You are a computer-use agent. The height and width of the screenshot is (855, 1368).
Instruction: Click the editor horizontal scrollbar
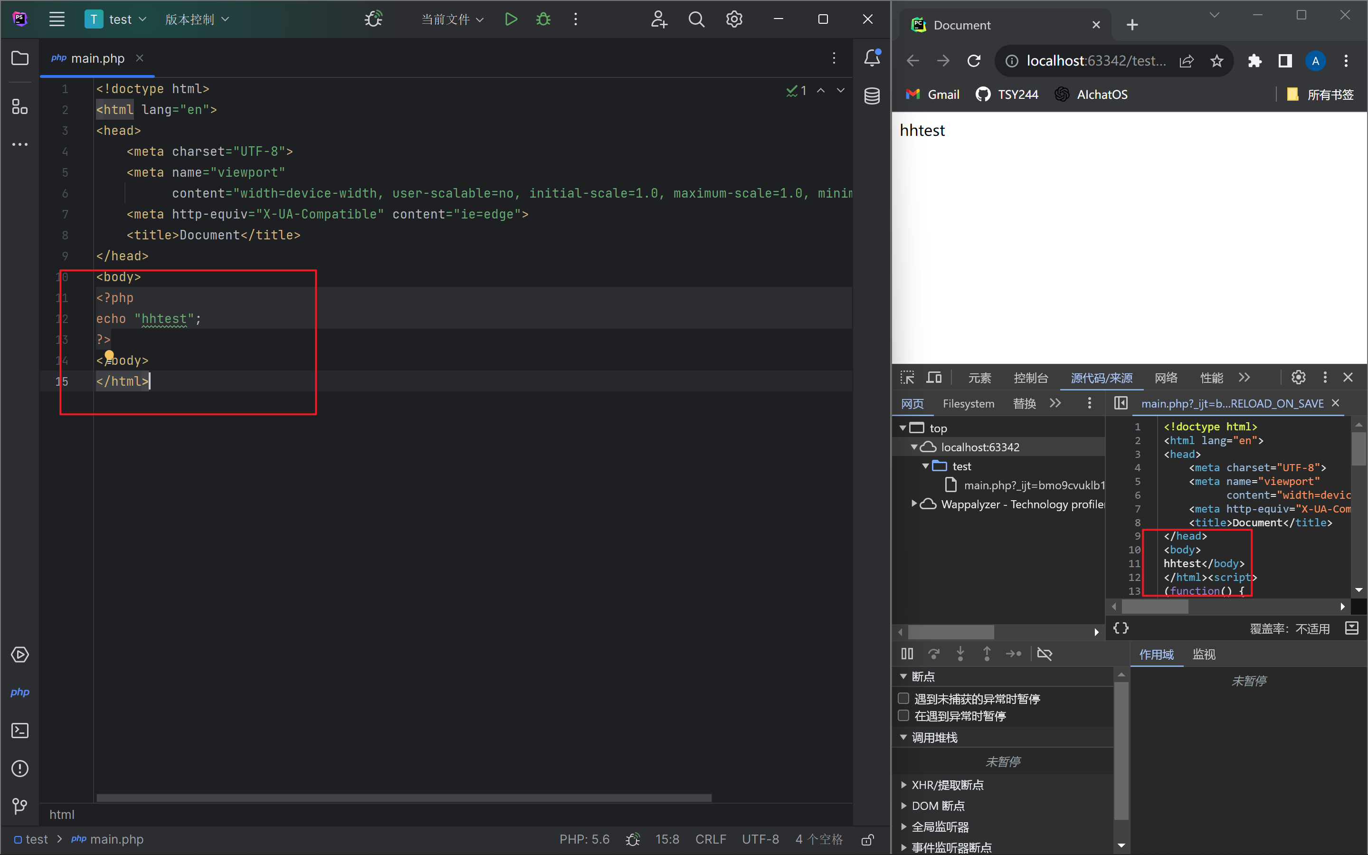[404, 798]
